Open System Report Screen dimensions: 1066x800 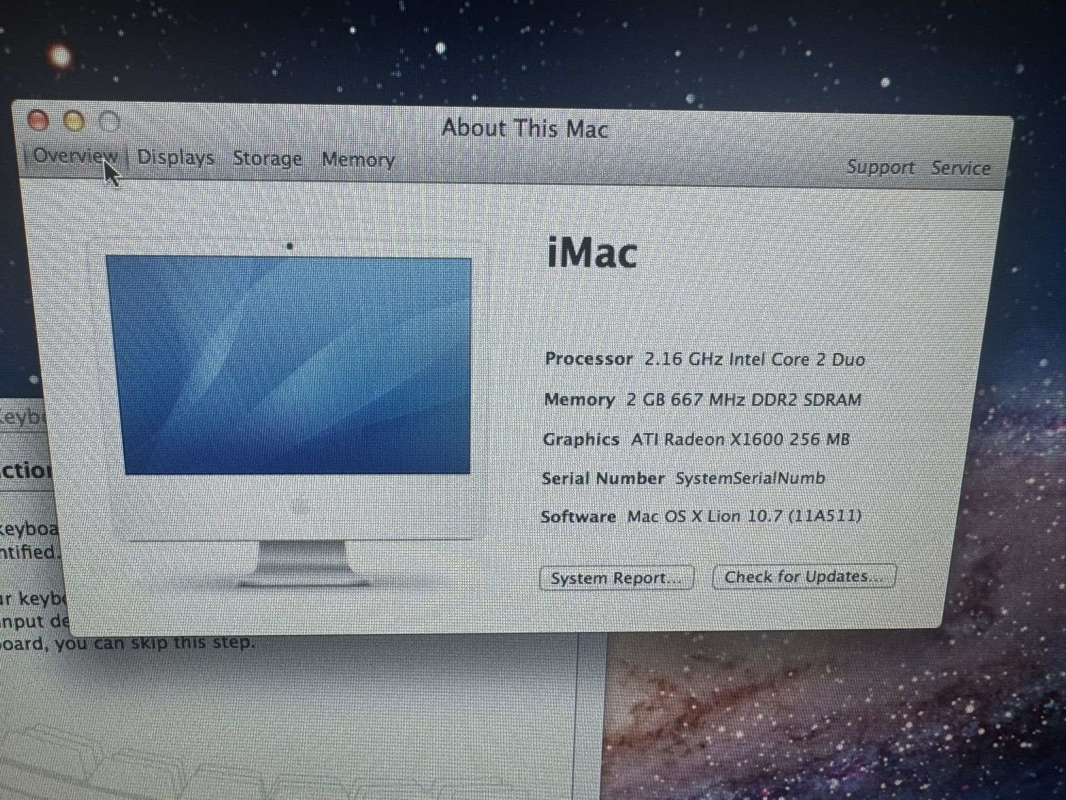click(x=616, y=578)
